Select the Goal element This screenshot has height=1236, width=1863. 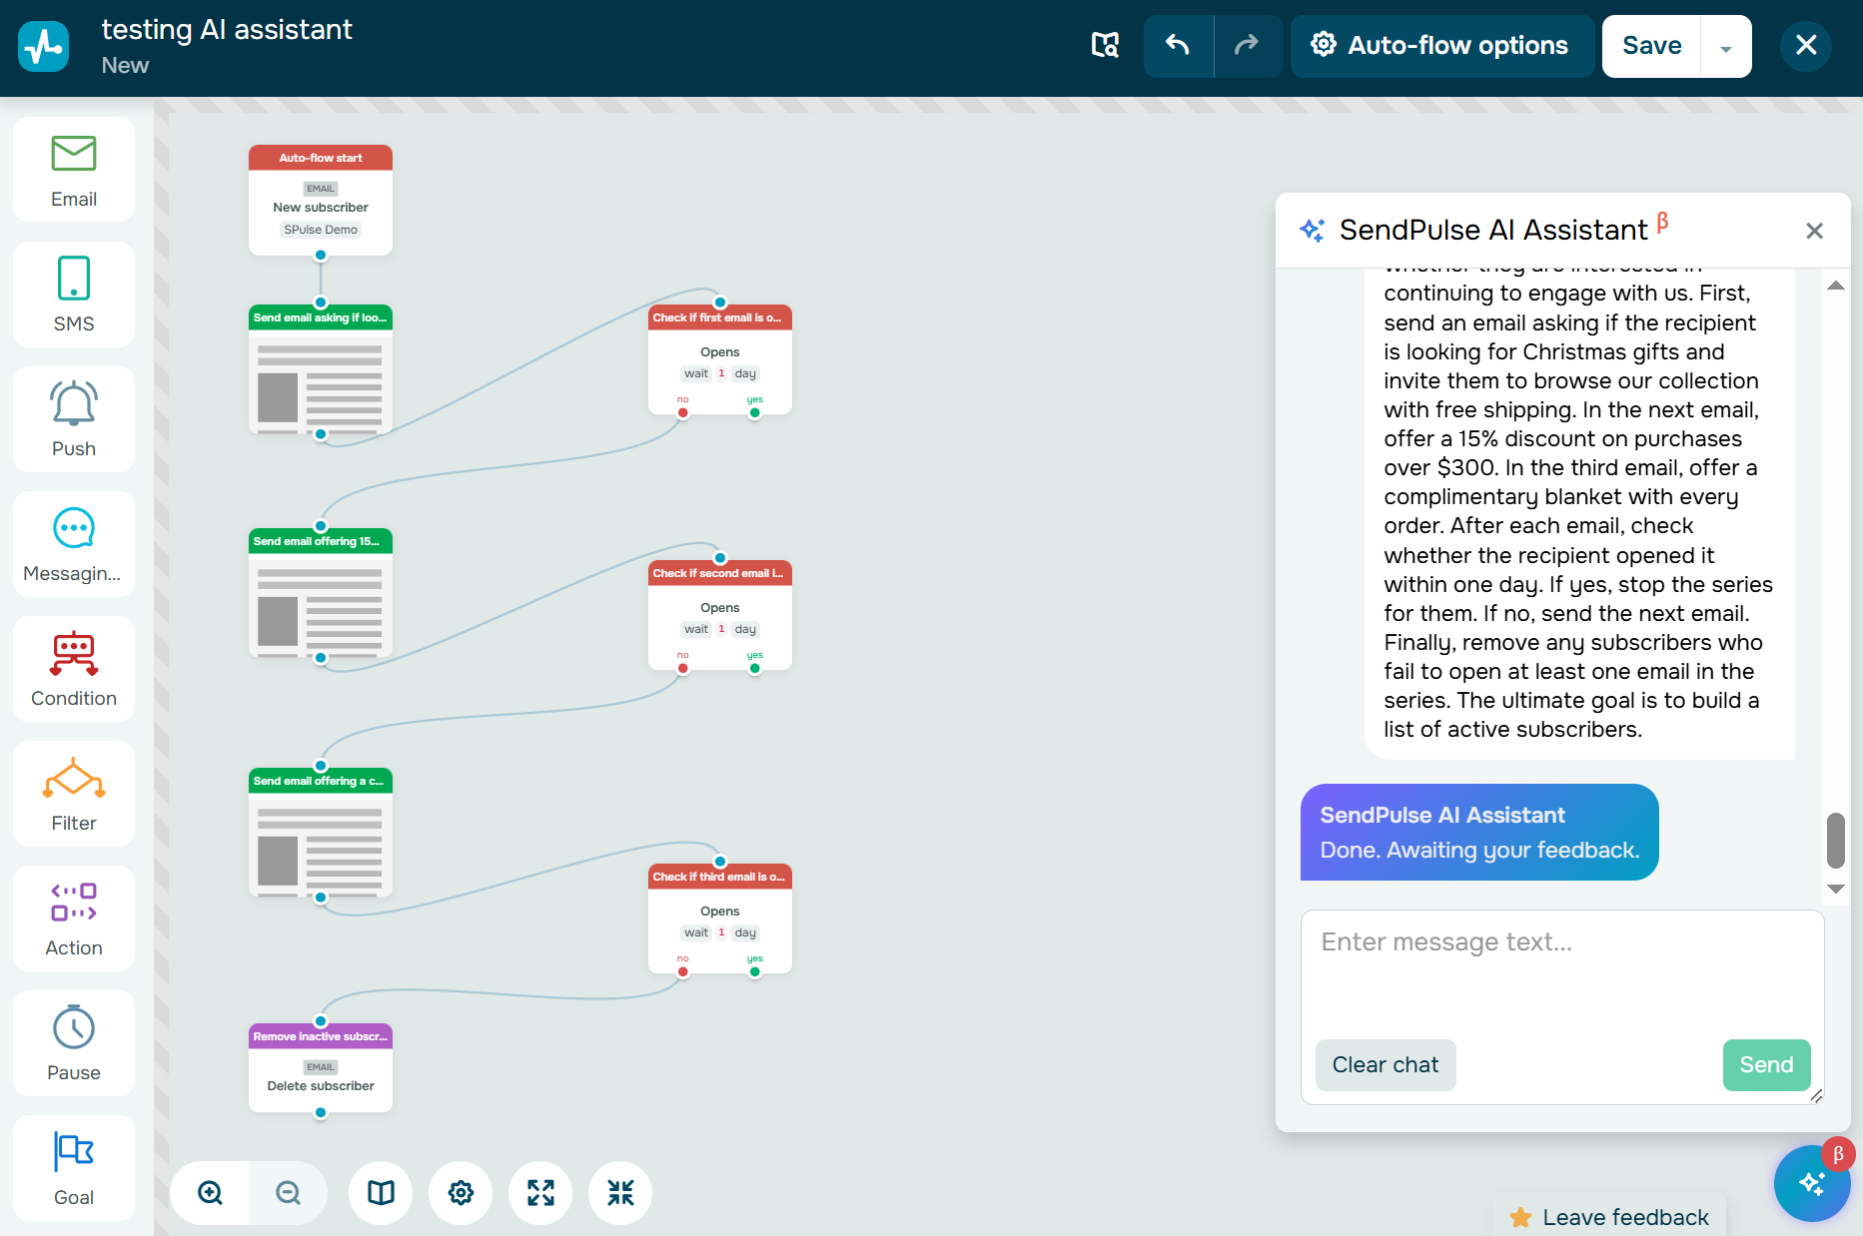73,1167
